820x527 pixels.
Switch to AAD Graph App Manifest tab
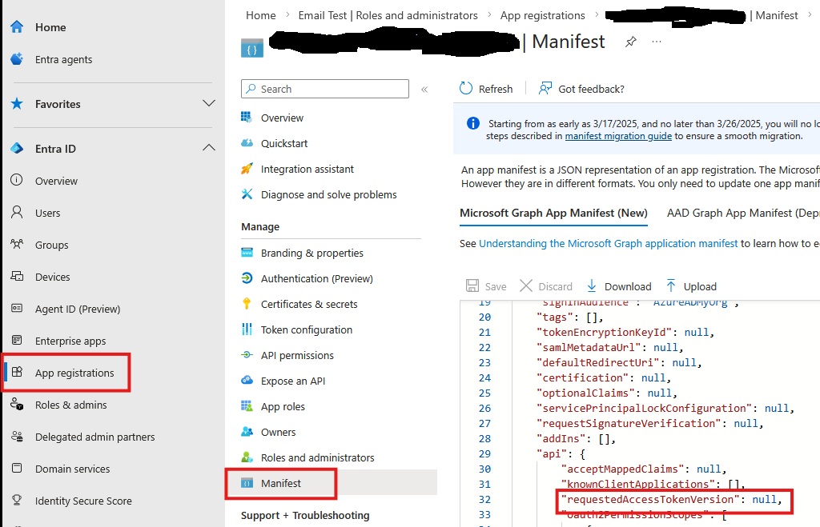click(742, 213)
